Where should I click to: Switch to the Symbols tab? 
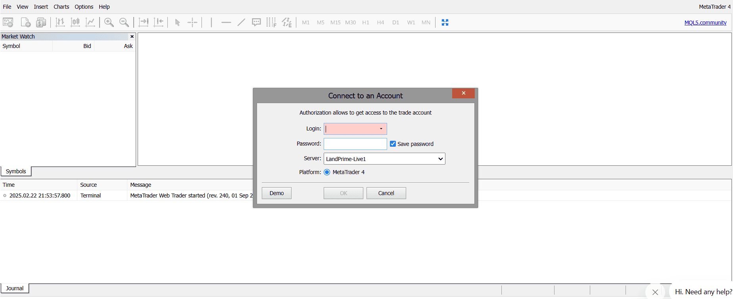click(16, 171)
